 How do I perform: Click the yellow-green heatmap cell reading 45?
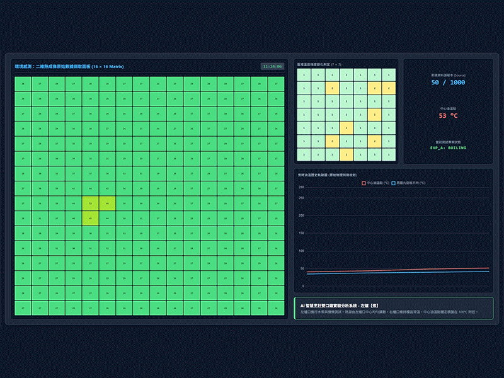point(90,218)
